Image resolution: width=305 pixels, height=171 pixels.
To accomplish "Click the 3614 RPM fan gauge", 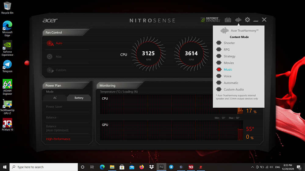I will pyautogui.click(x=191, y=54).
